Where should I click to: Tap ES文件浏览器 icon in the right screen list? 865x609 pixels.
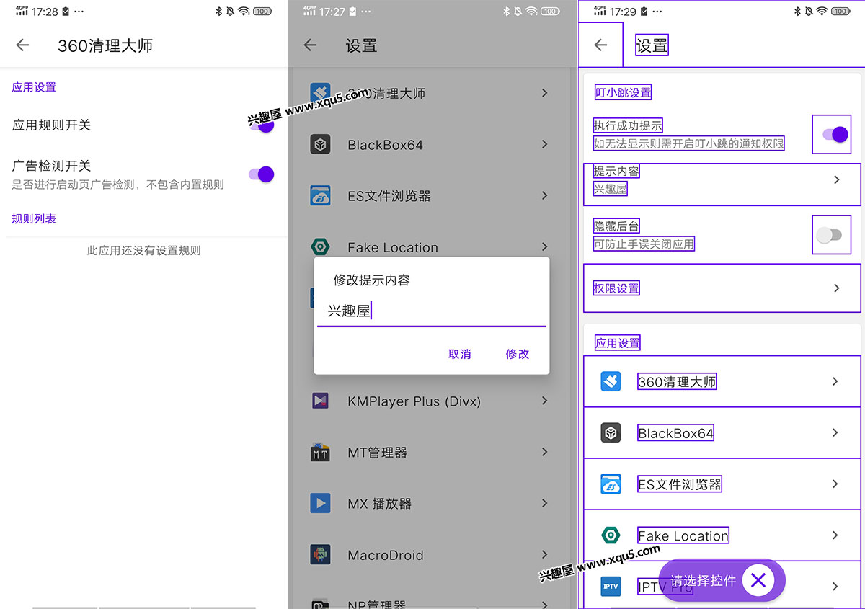[x=611, y=484]
